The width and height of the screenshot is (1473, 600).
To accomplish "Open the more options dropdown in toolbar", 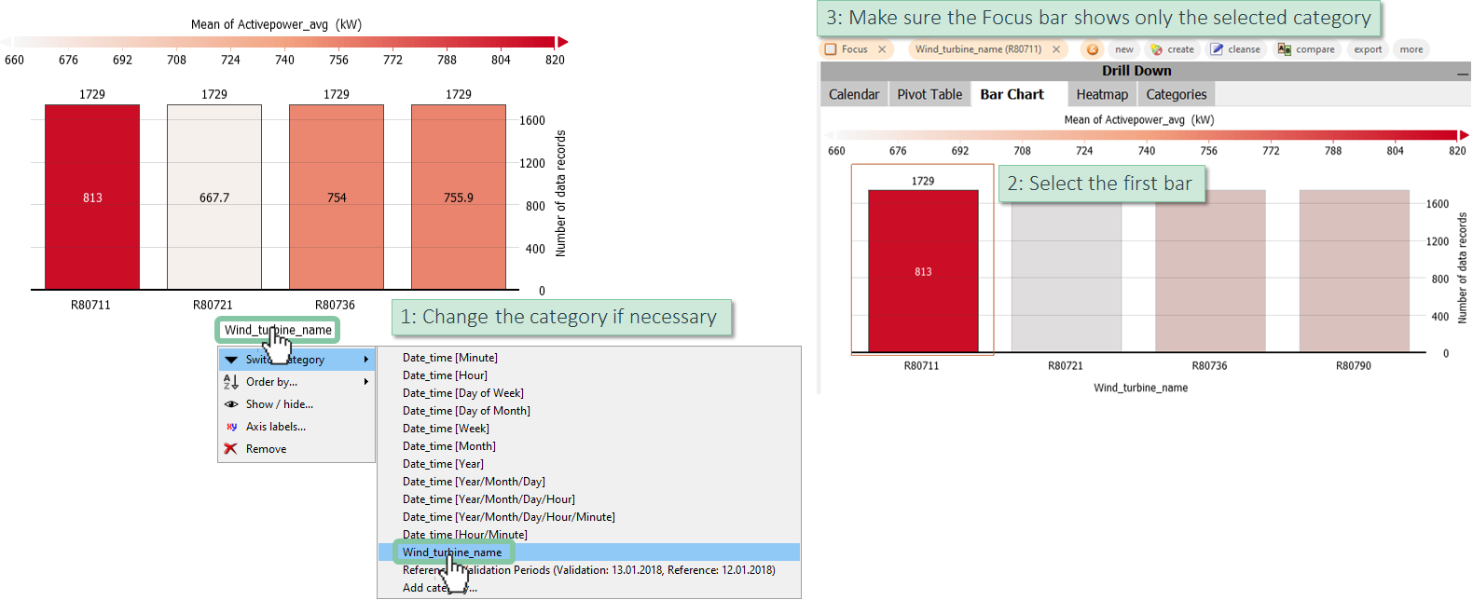I will click(1411, 49).
